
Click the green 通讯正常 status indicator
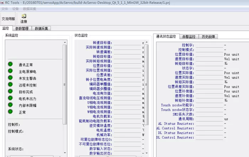[10, 64]
